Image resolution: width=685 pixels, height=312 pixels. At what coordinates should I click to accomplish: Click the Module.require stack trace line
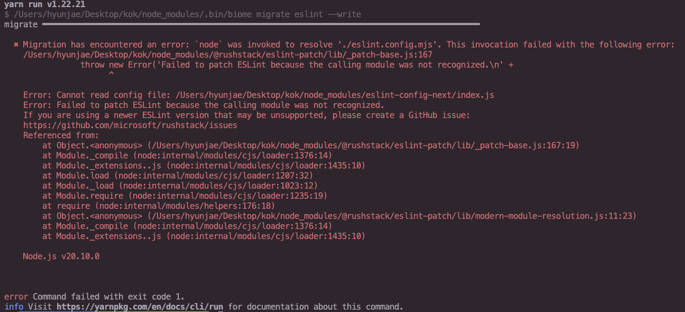[184, 196]
